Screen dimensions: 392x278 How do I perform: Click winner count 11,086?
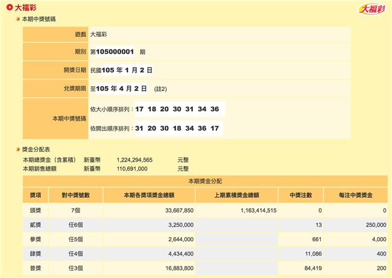pos(314,254)
